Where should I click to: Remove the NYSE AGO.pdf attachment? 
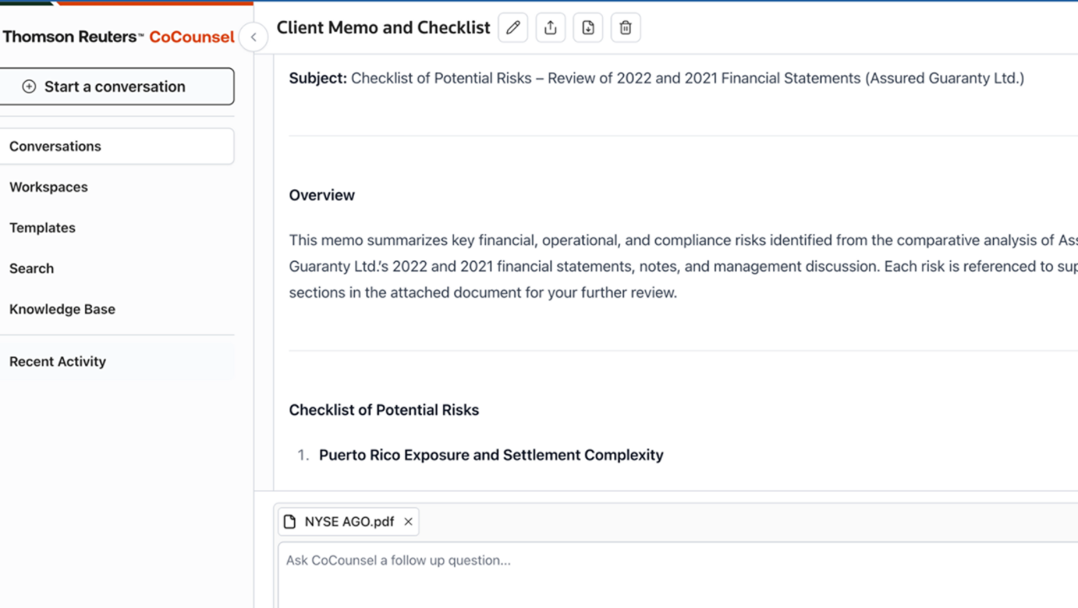[x=408, y=522]
